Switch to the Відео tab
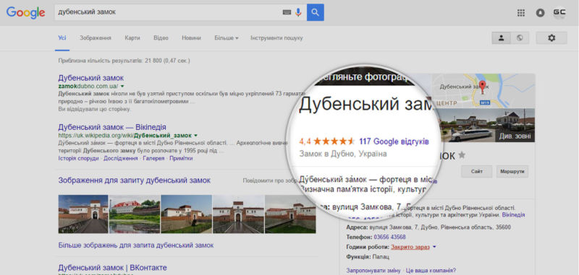Screen dimensions: 579x275 [x=161, y=38]
